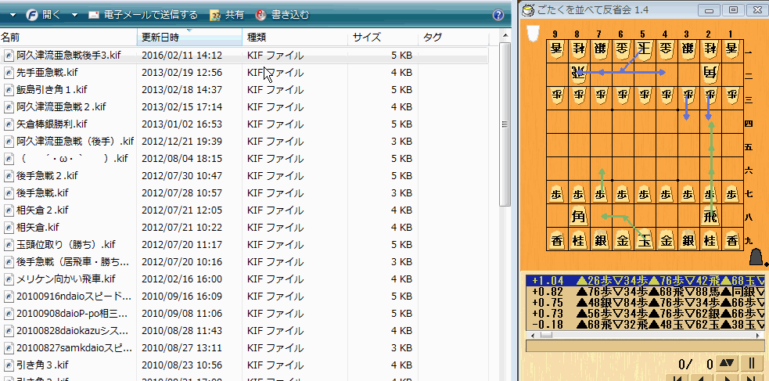Sort by the 名前 column header
This screenshot has width=769, height=381.
[x=68, y=38]
